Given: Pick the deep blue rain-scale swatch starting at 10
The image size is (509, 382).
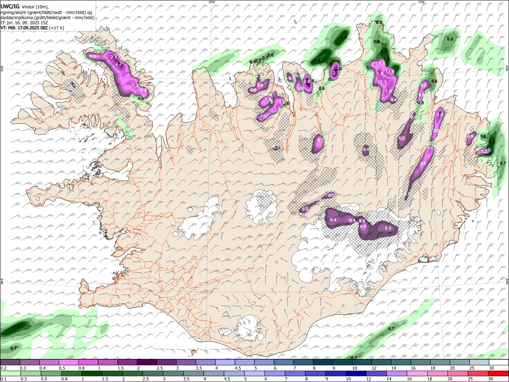Looking at the screenshot, I should [x=356, y=374].
